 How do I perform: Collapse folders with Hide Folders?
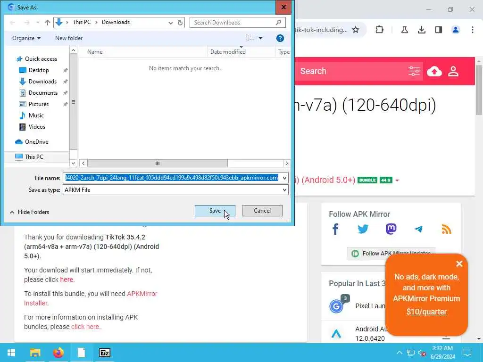30,212
